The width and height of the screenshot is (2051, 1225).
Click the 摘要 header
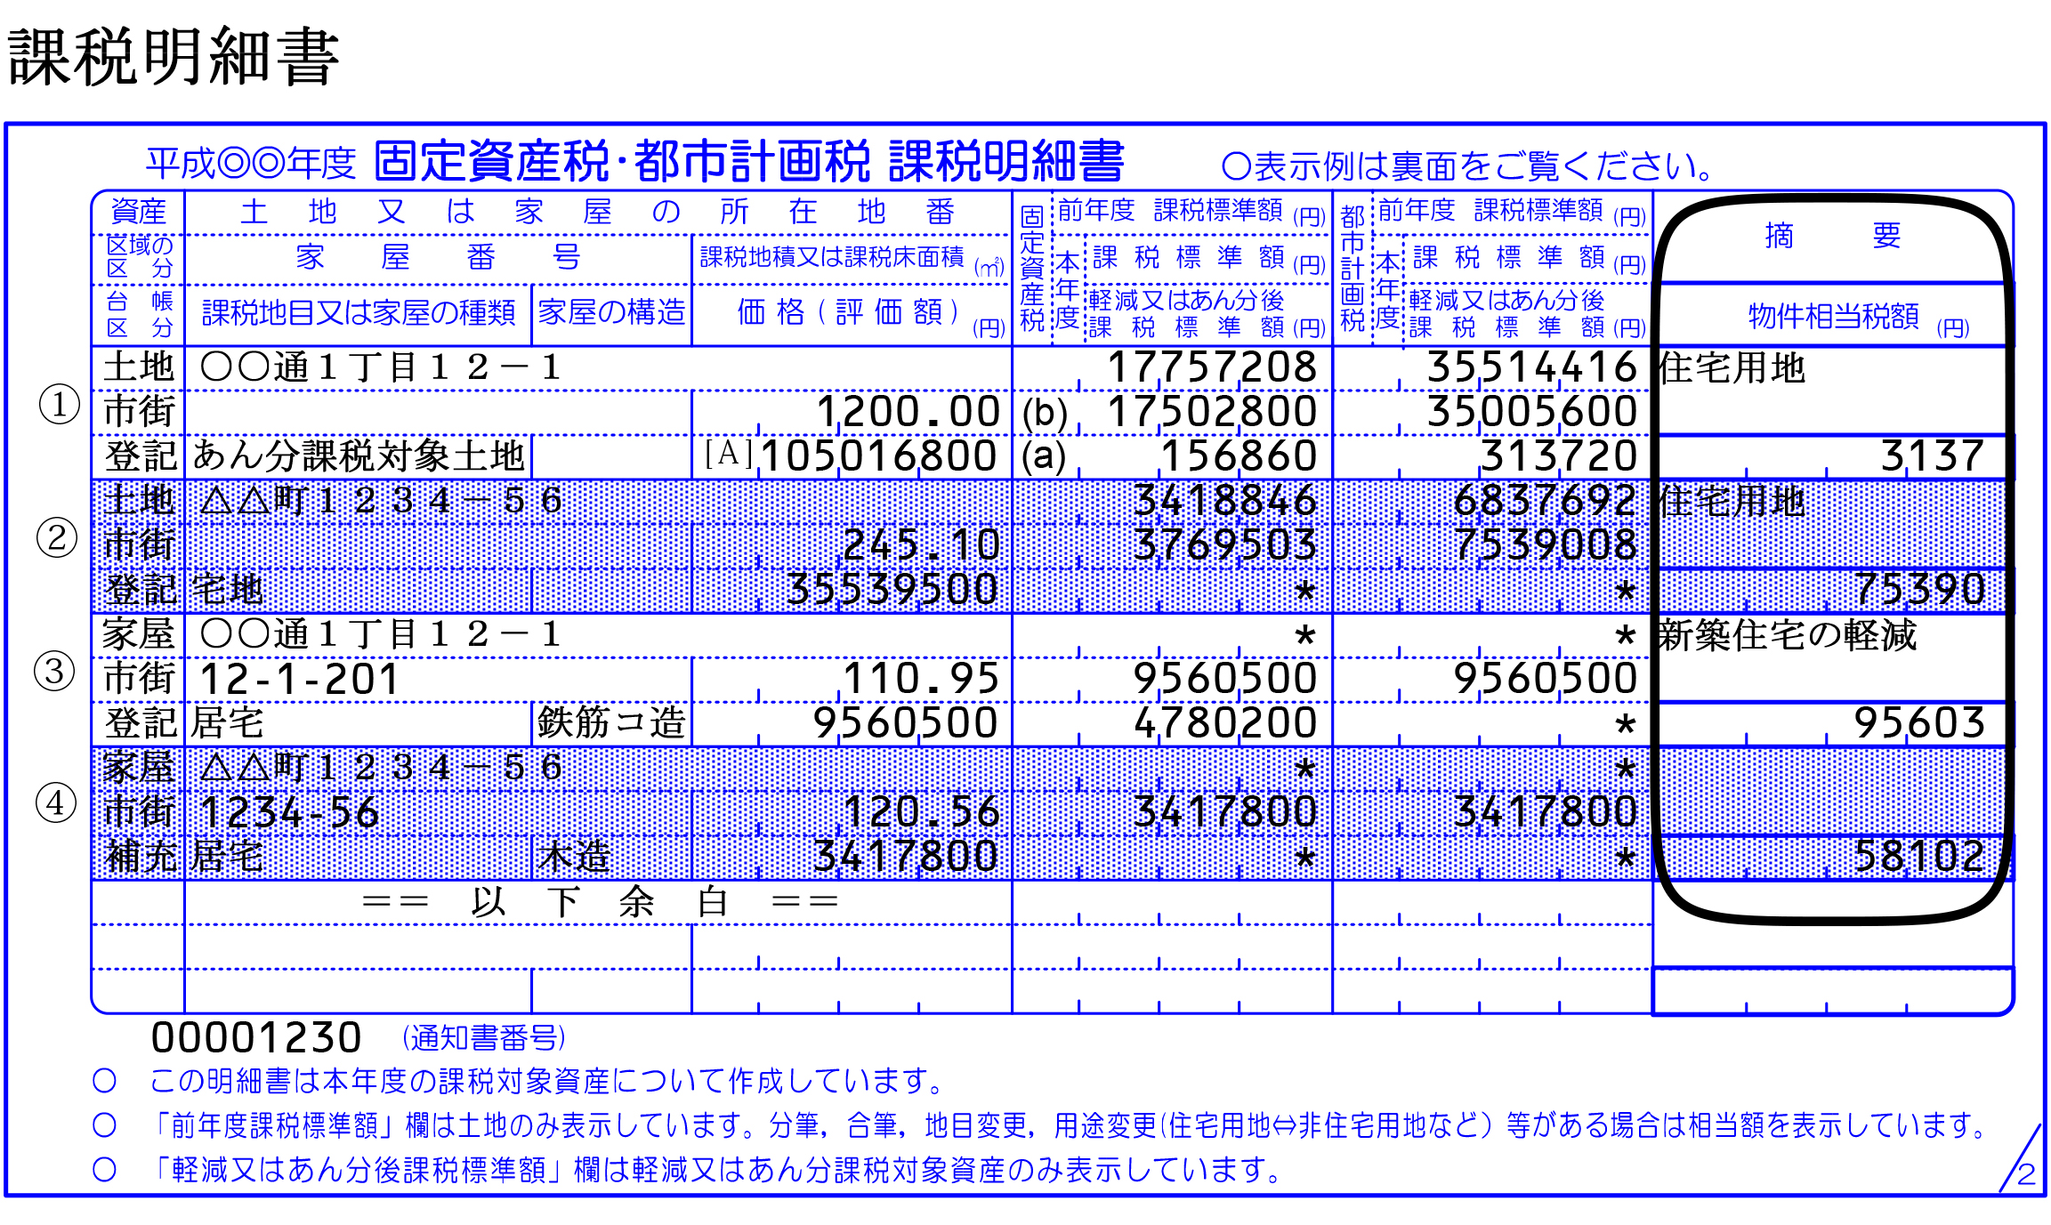1832,236
